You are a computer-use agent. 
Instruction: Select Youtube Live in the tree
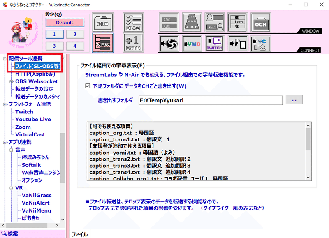pyautogui.click(x=33, y=120)
